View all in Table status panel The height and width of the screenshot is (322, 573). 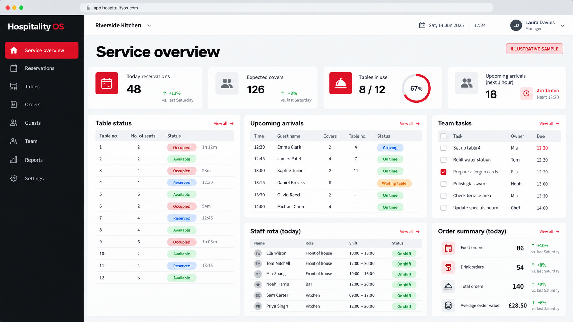224,124
